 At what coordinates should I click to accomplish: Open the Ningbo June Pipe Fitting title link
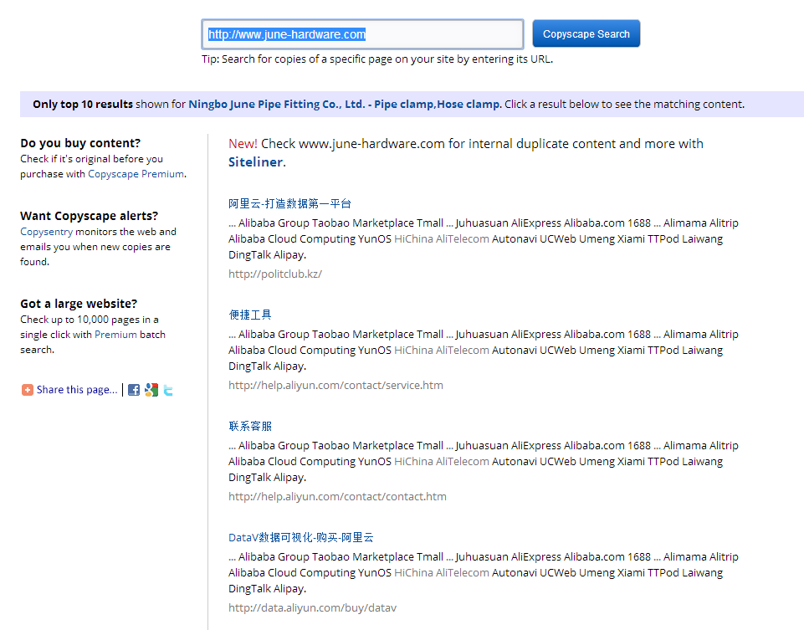click(x=345, y=104)
